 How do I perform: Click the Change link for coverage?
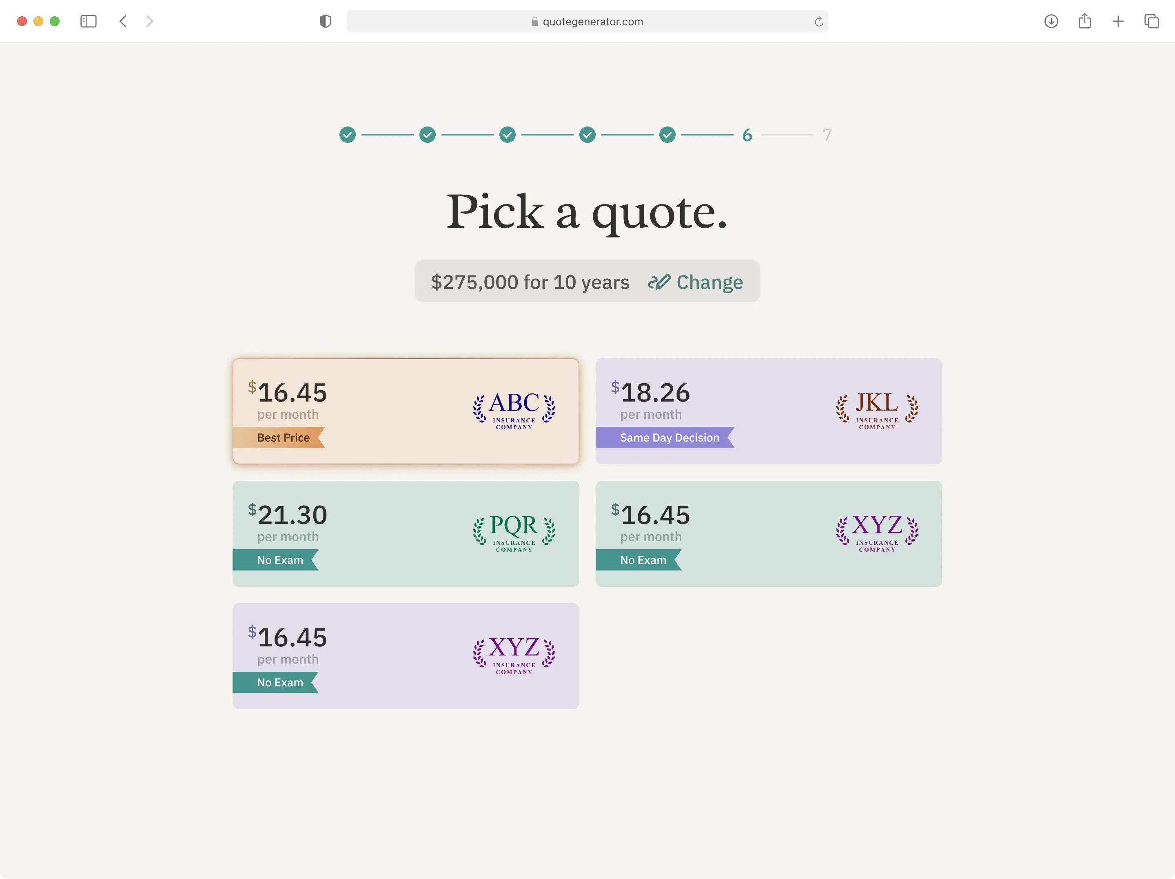point(709,282)
